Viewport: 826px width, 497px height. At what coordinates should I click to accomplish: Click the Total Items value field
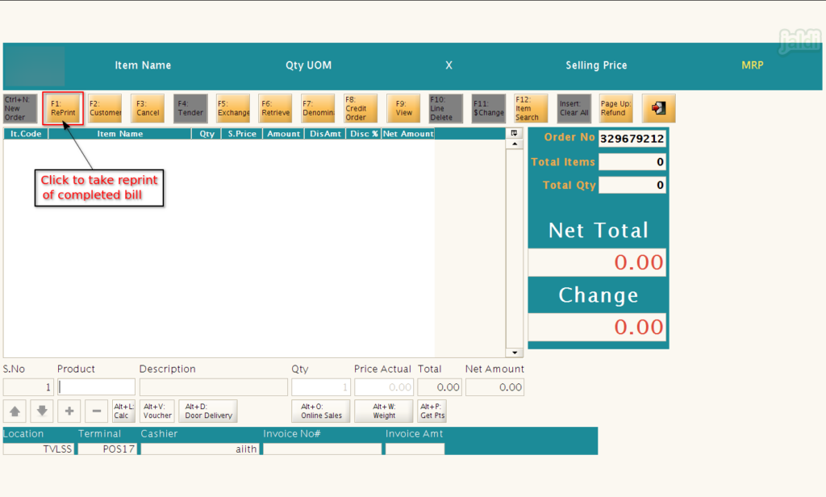(x=632, y=162)
